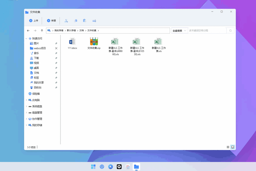Focus the keyword search input field
This screenshot has height=171, width=256.
click(x=207, y=30)
